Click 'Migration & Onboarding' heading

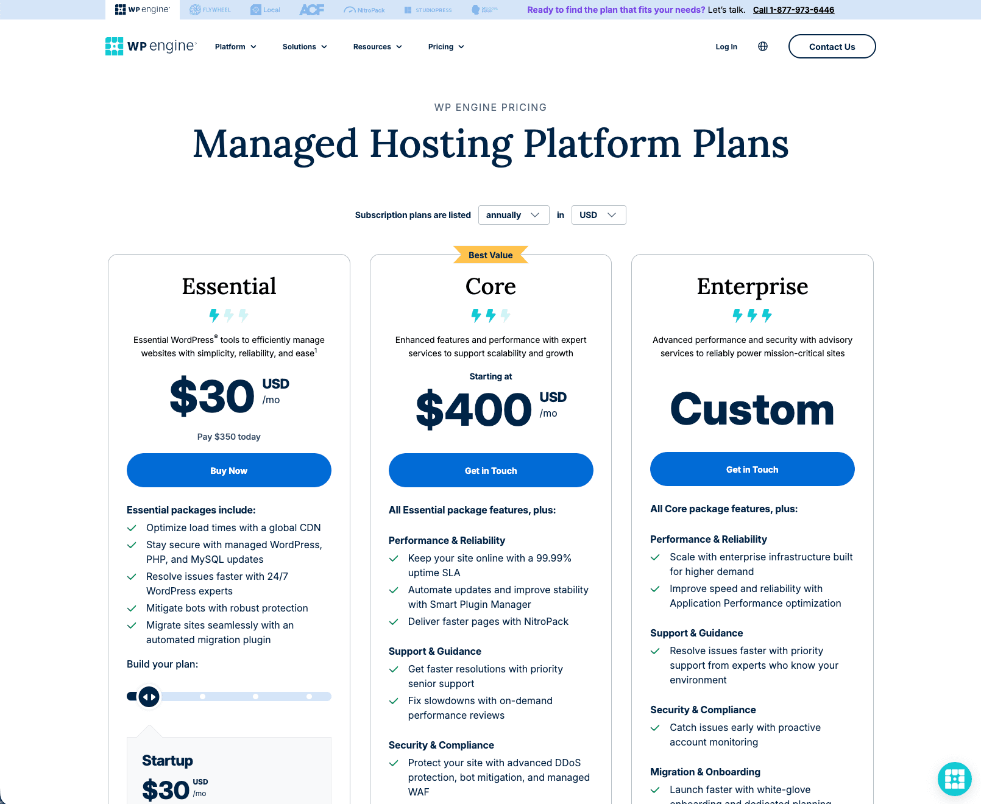[x=705, y=772]
